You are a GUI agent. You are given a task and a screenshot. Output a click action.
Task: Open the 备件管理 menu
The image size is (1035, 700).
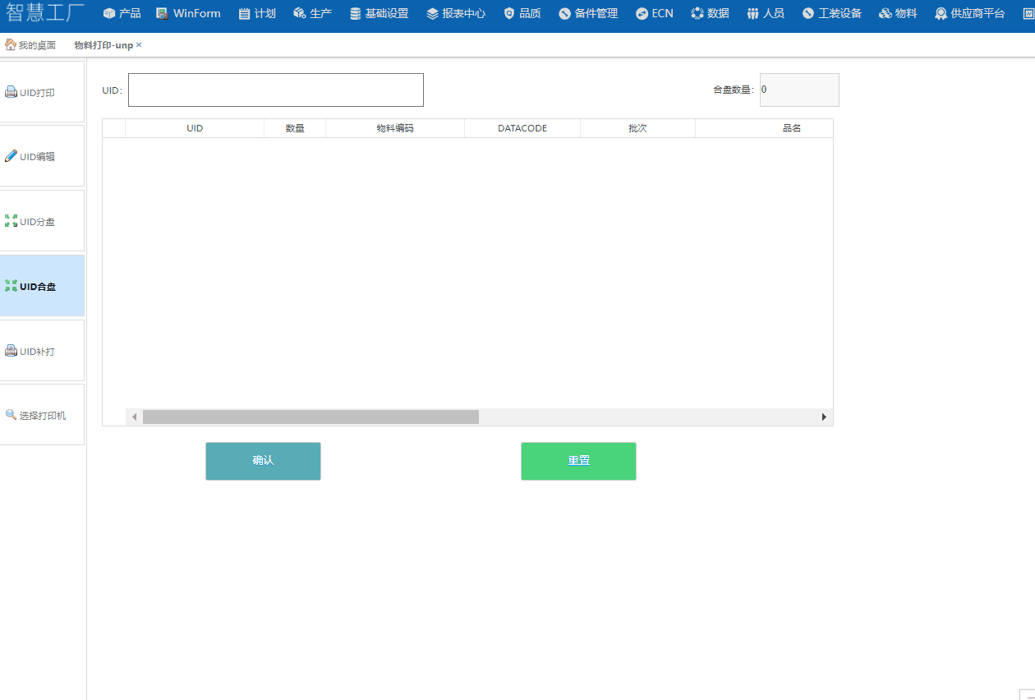588,14
